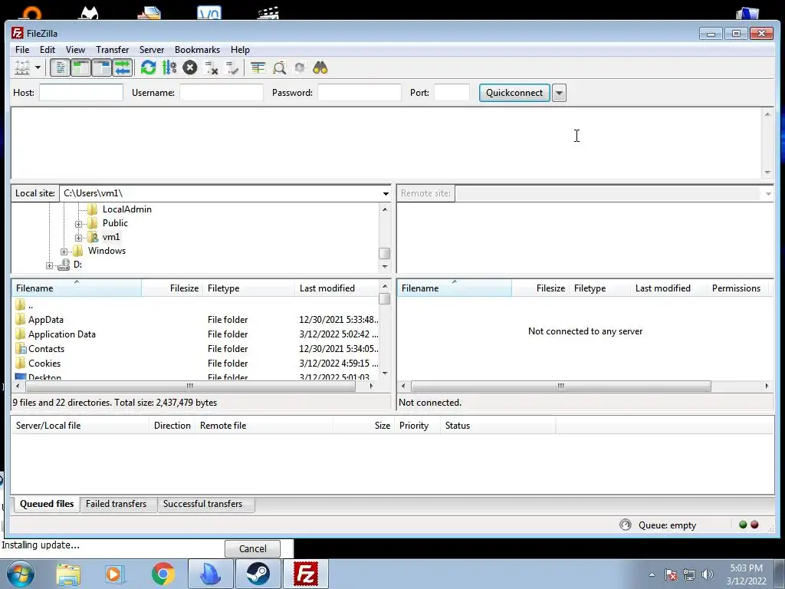Sort local files by Filename column
The width and height of the screenshot is (785, 589).
point(77,288)
